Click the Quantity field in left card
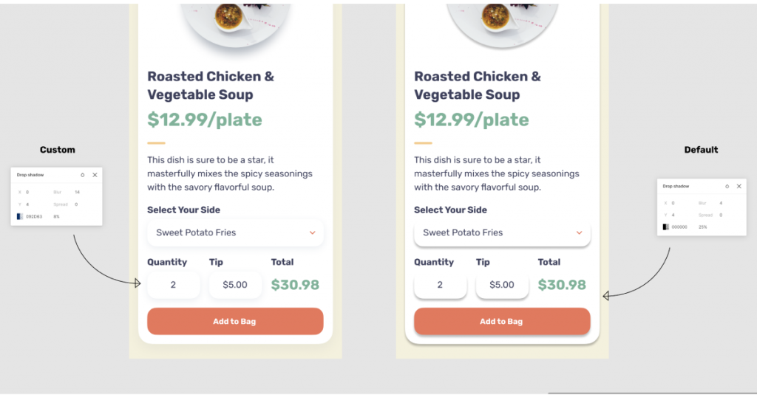Image resolution: width=757 pixels, height=397 pixels. [x=174, y=285]
